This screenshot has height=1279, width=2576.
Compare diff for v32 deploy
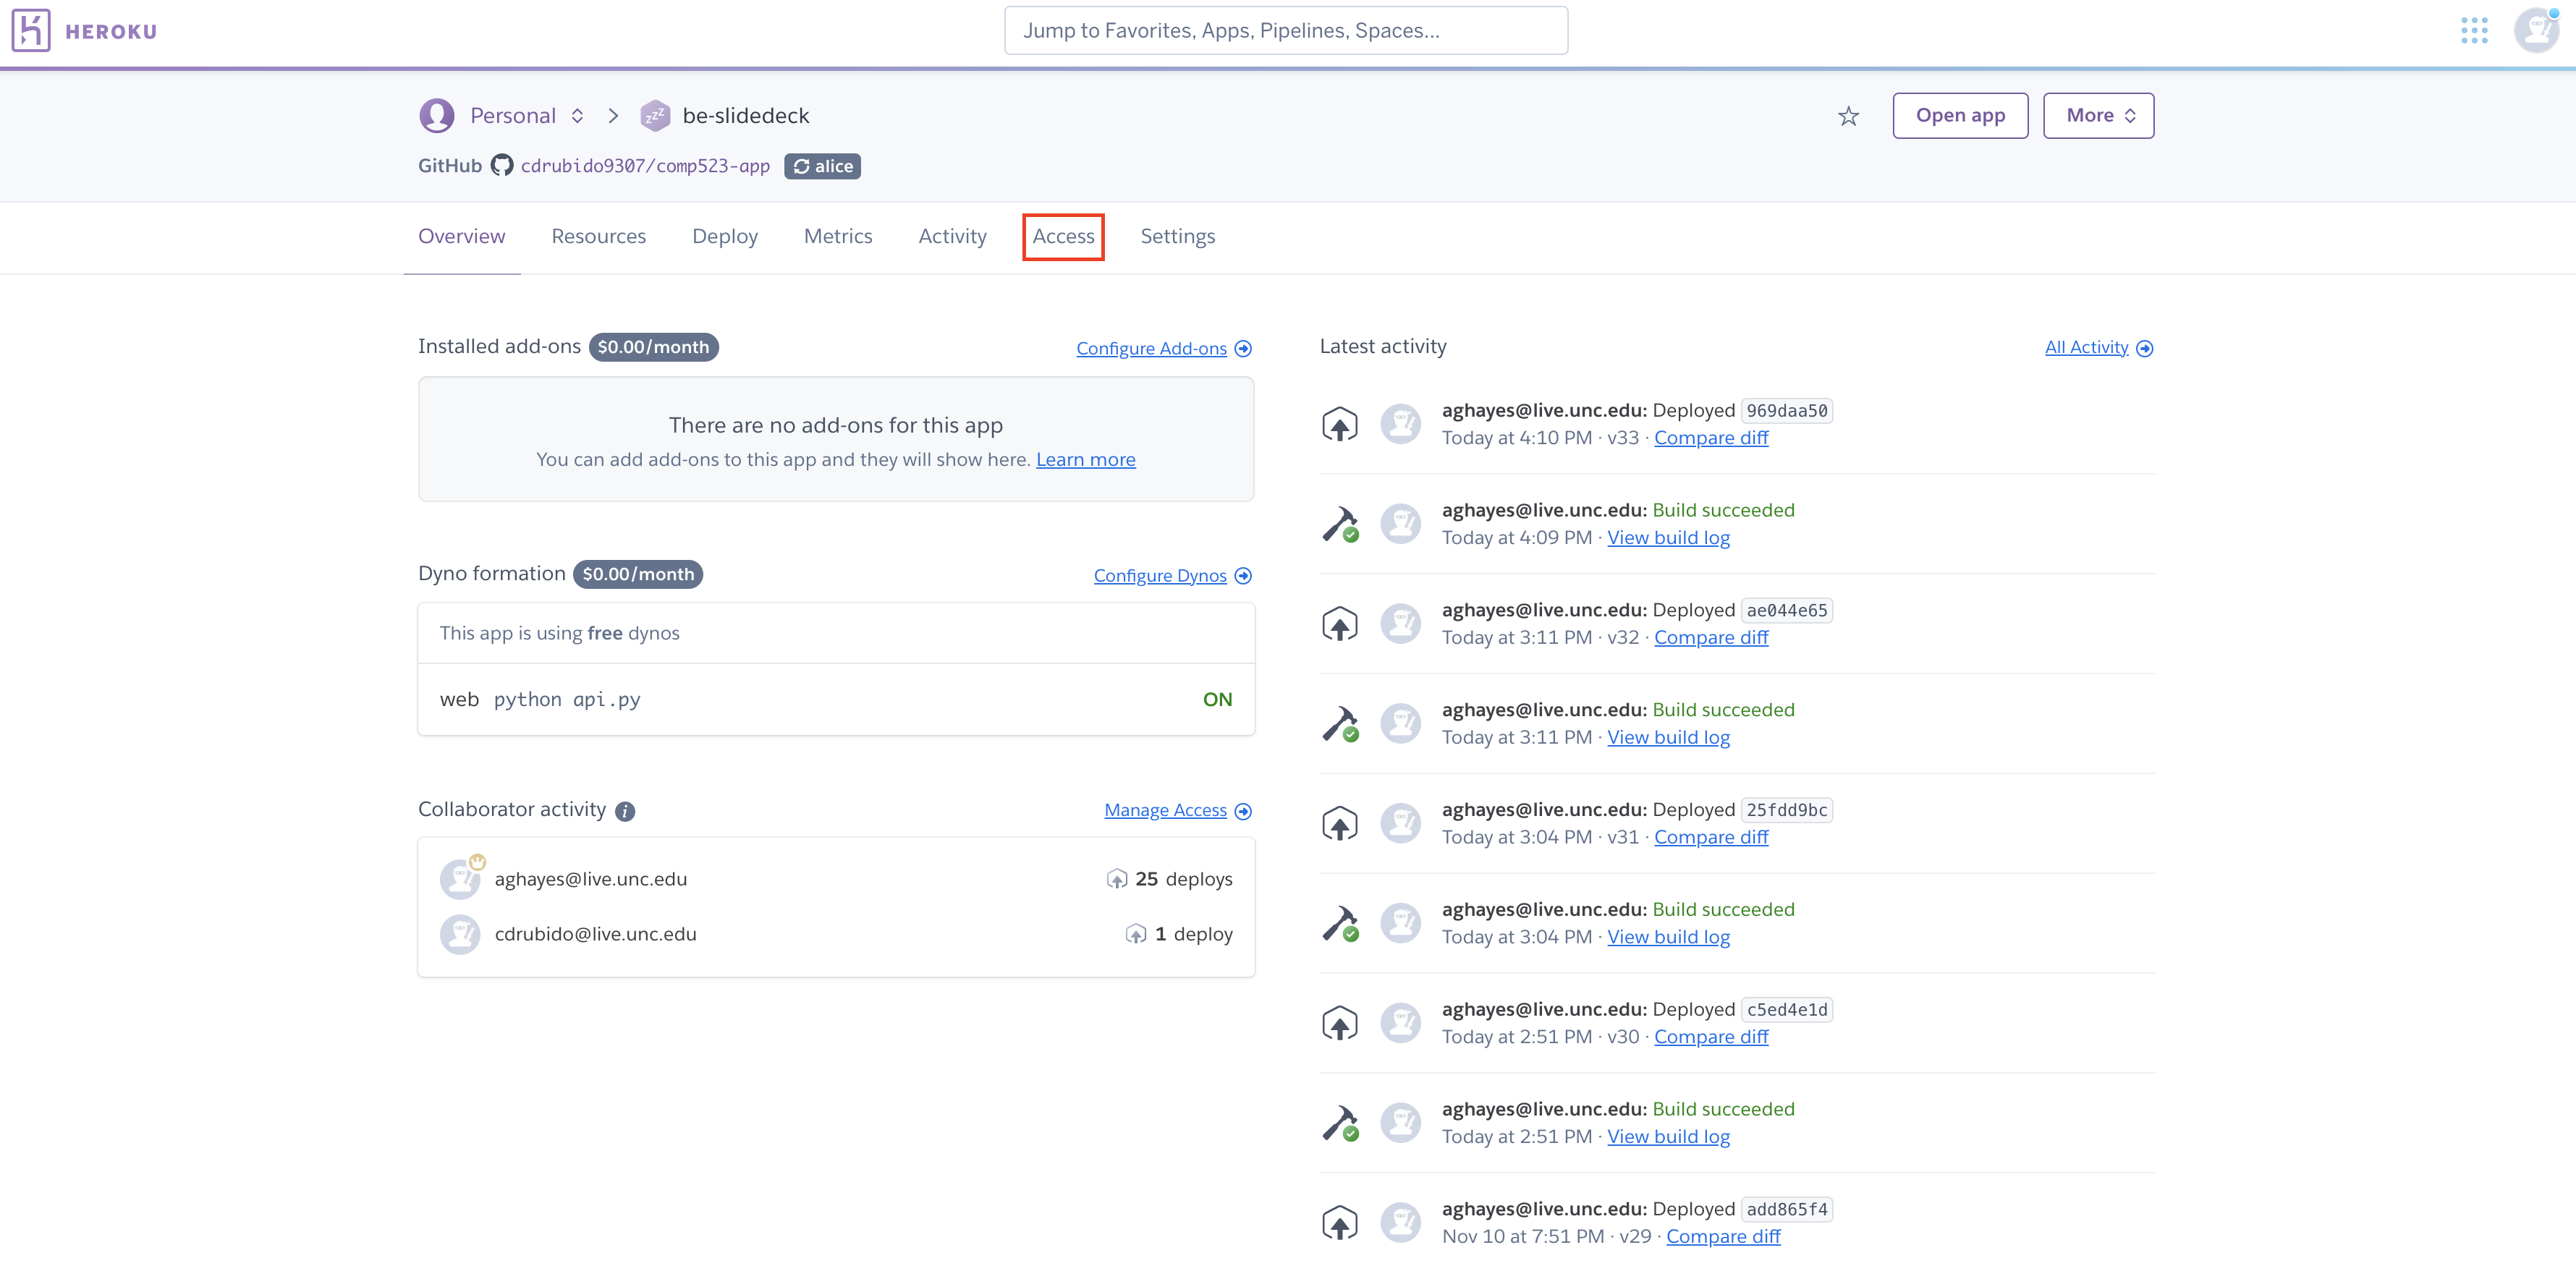1711,638
